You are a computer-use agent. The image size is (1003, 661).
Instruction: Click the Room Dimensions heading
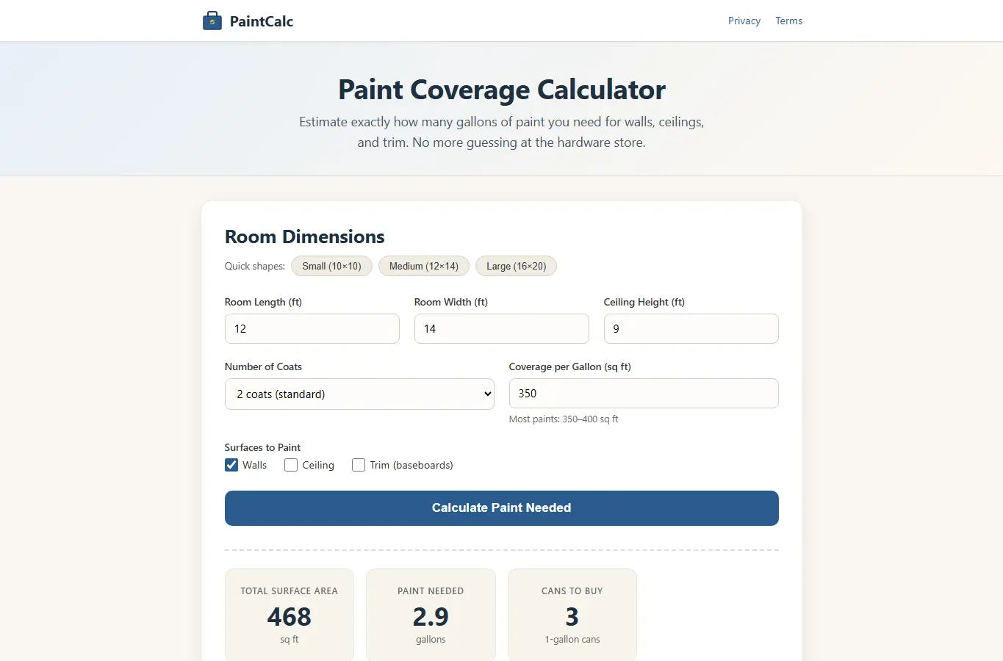pyautogui.click(x=305, y=236)
